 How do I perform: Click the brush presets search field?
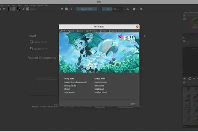pos(190,126)
